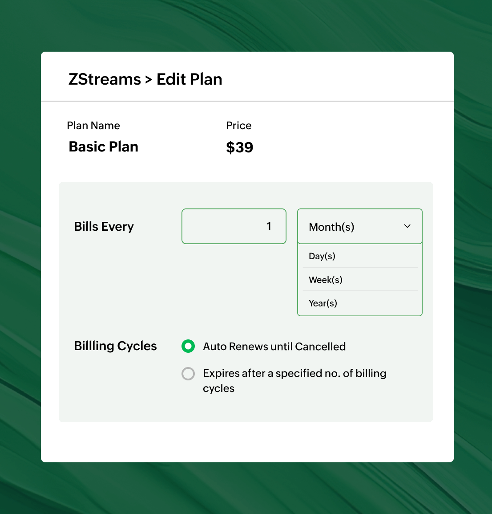Click the Billling Cycles label
The image size is (492, 514).
[x=115, y=346]
